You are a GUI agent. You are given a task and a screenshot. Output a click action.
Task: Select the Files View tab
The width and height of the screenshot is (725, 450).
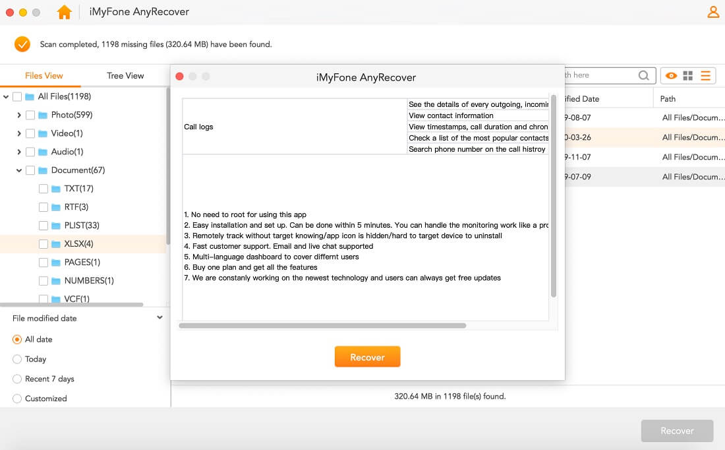[x=43, y=75]
